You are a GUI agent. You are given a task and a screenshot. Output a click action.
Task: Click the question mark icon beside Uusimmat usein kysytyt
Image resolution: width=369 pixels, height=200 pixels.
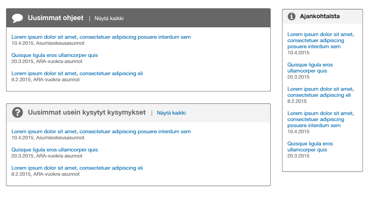pyautogui.click(x=17, y=112)
